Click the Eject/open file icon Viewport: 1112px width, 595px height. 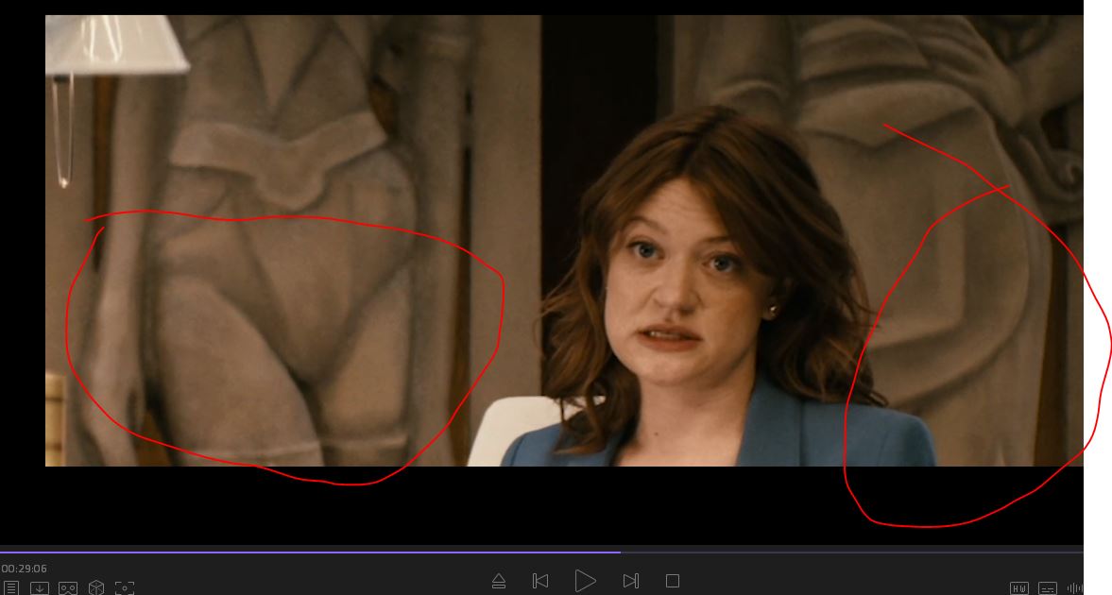[499, 581]
